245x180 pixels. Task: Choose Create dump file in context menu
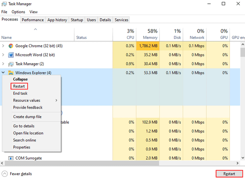tap(27, 117)
